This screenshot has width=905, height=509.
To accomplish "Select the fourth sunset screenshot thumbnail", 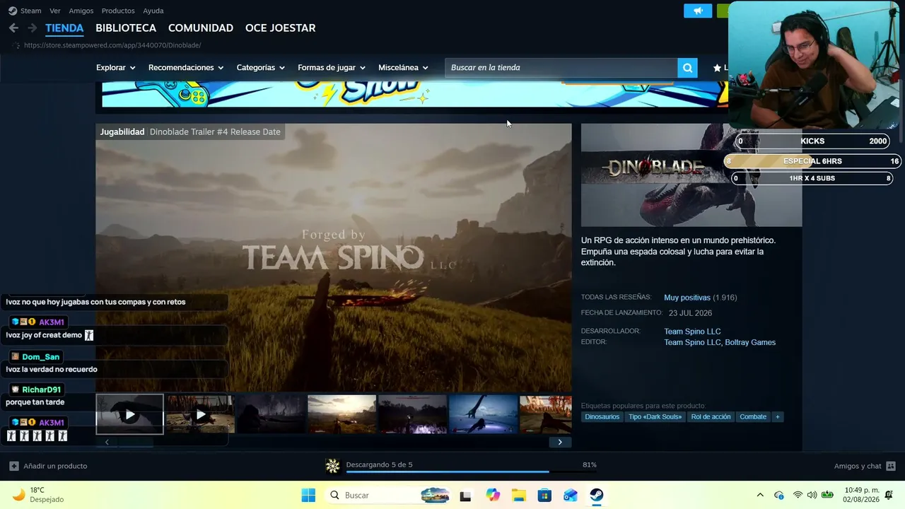I will pyautogui.click(x=342, y=414).
